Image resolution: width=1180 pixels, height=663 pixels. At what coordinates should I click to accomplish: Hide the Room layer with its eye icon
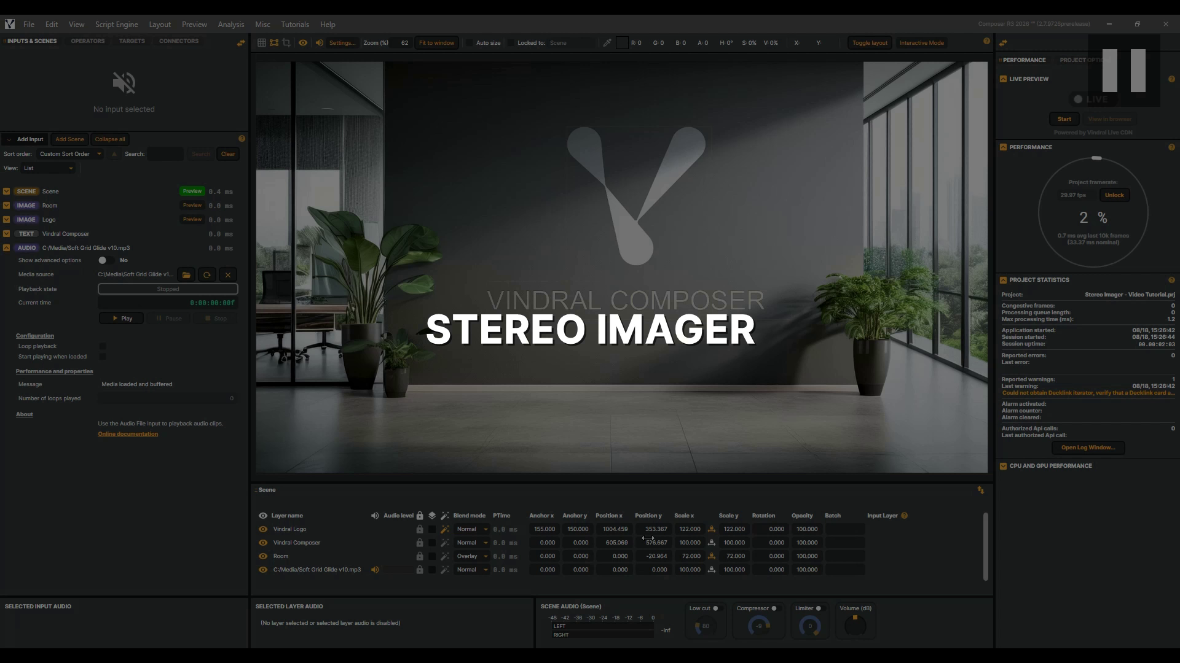pyautogui.click(x=263, y=556)
